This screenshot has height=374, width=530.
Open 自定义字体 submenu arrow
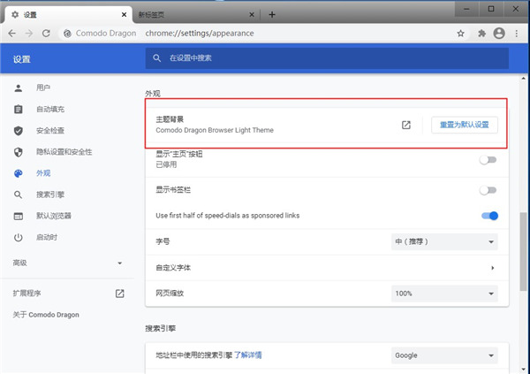click(493, 268)
